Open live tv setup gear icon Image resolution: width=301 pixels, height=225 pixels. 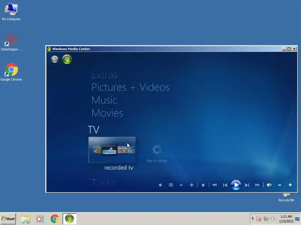tap(157, 150)
